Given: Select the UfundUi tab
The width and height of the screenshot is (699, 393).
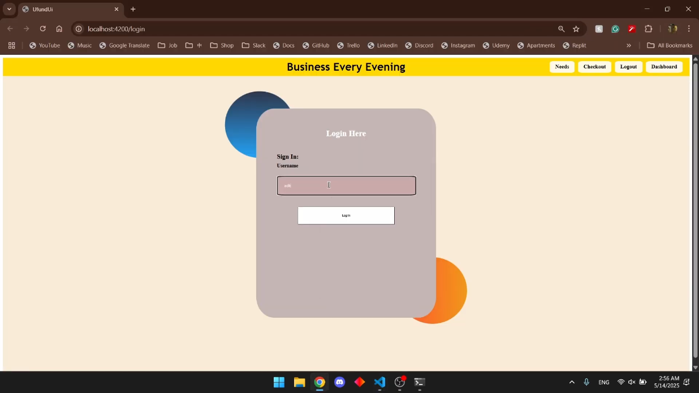Looking at the screenshot, I should 71,9.
